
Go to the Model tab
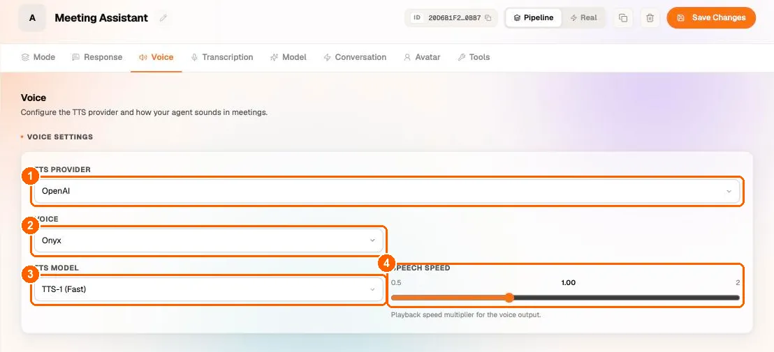pos(289,57)
